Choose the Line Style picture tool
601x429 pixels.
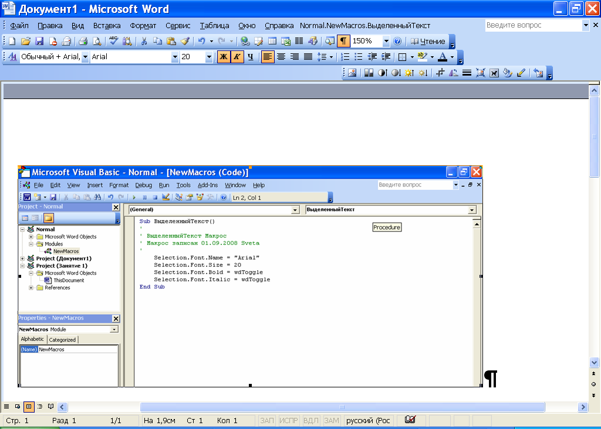tap(467, 73)
